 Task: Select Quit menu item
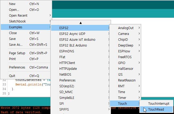[26, 76]
